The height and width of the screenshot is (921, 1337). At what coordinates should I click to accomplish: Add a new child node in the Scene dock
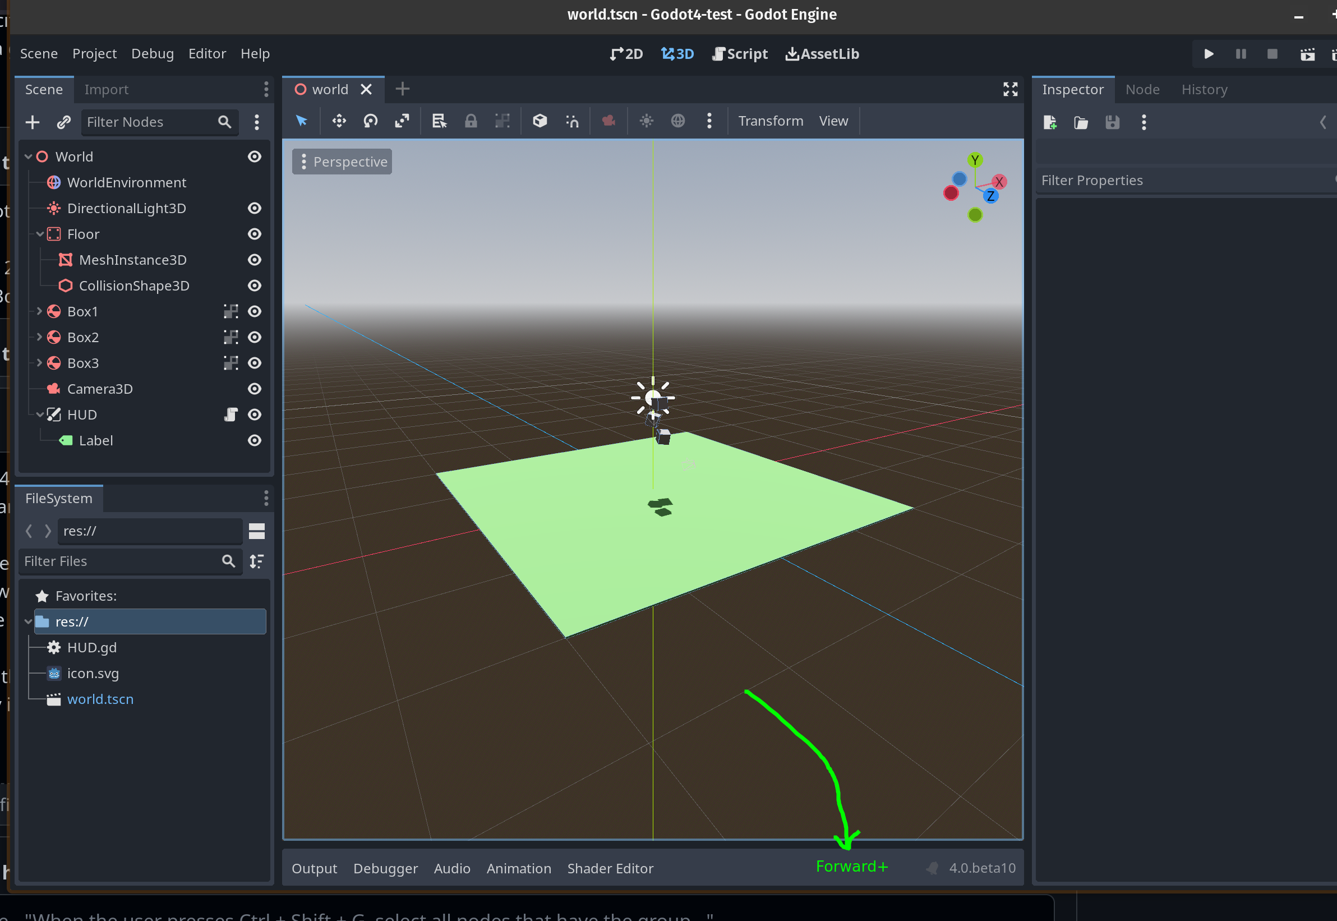33,122
